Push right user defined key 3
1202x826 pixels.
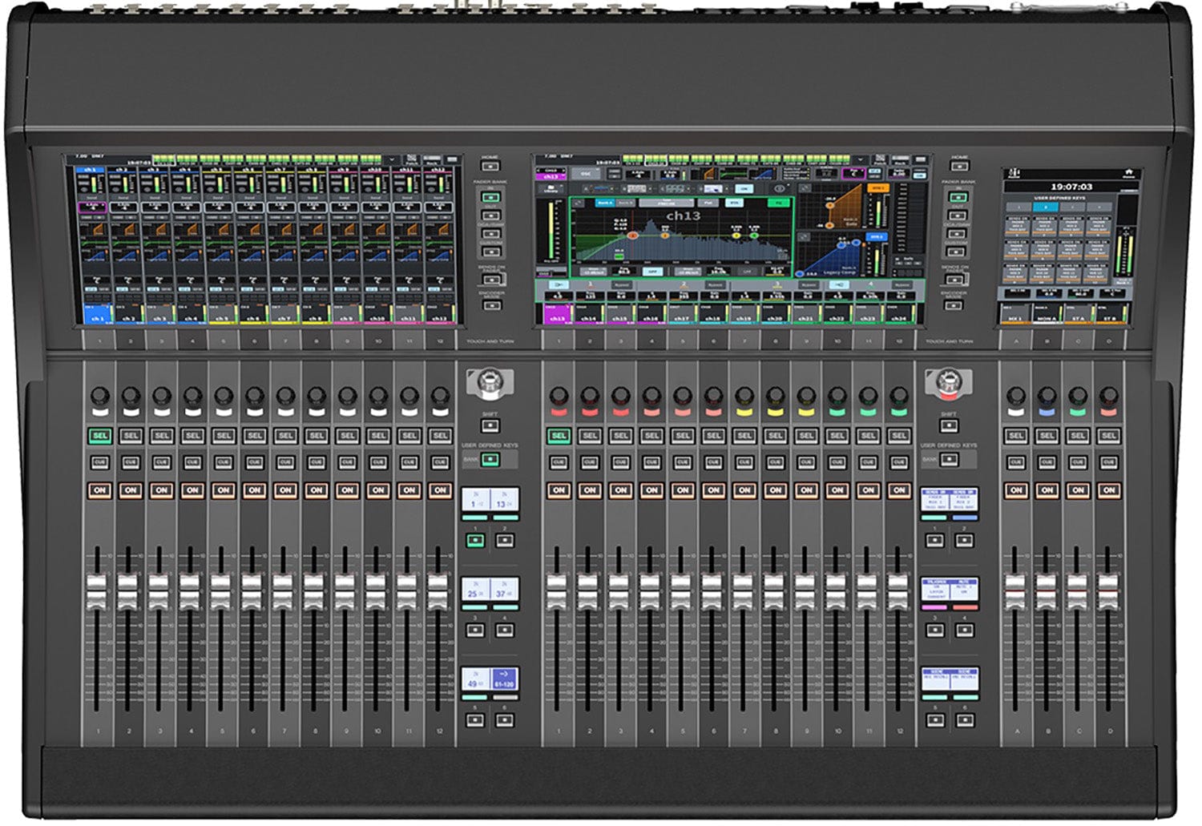point(934,631)
